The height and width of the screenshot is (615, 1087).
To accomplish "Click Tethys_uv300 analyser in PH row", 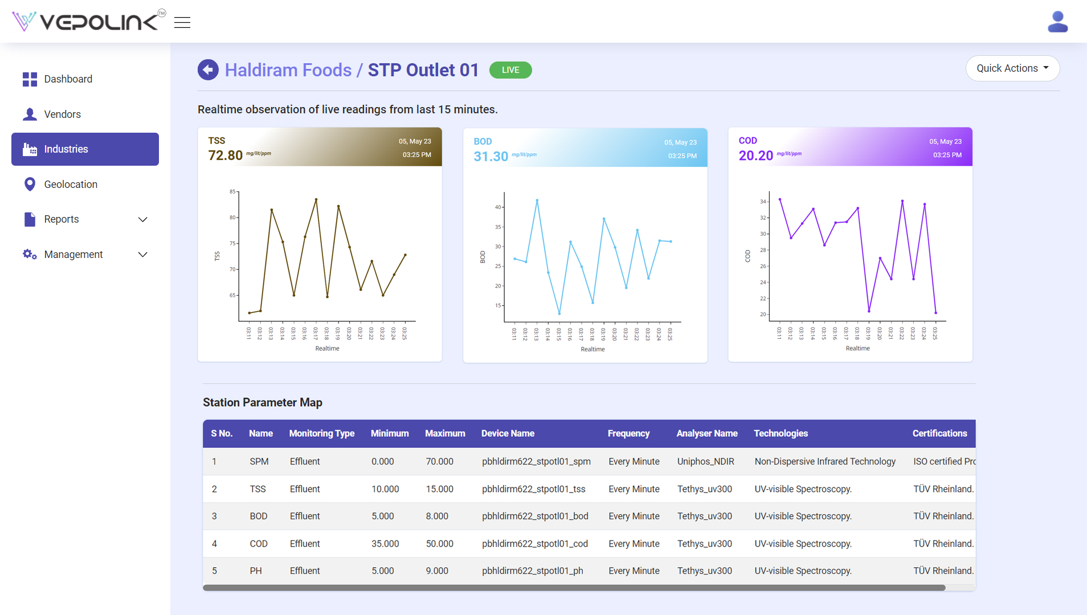I will (x=705, y=571).
